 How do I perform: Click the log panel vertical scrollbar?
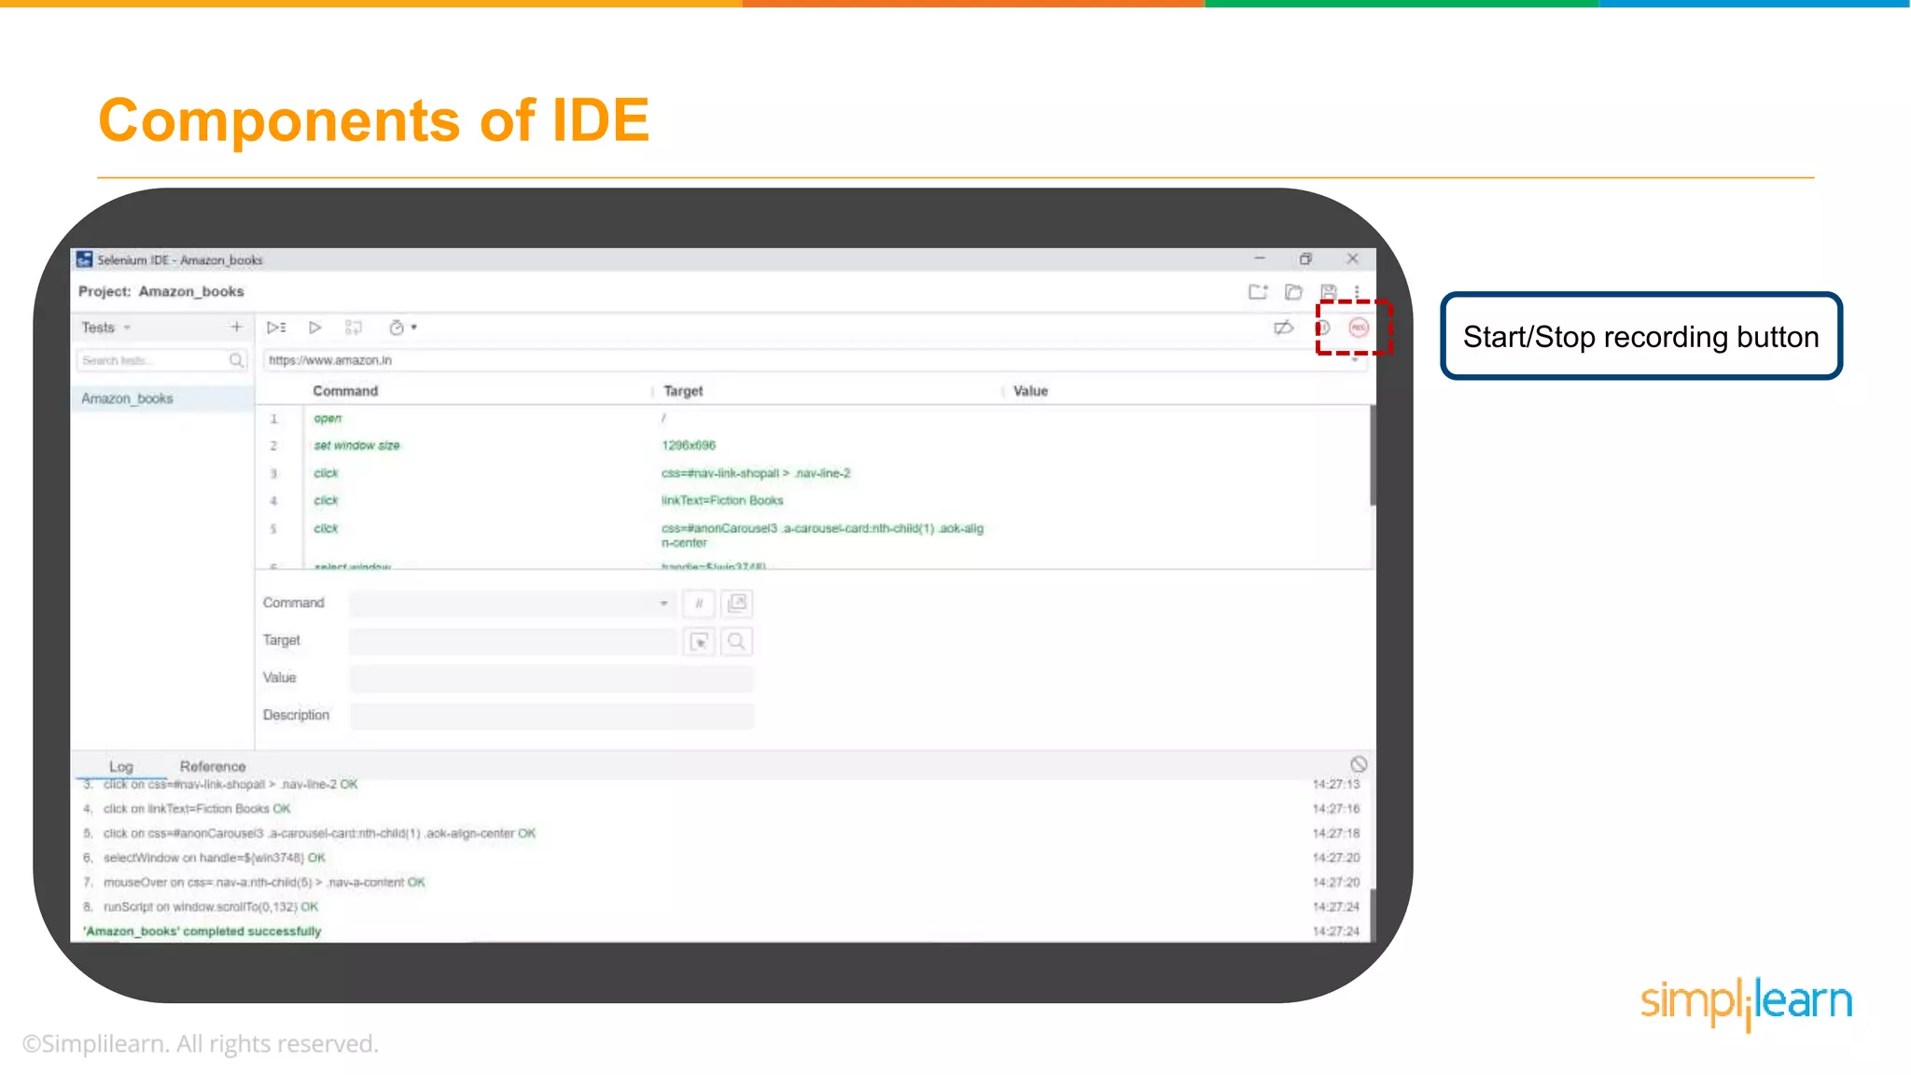click(1373, 914)
